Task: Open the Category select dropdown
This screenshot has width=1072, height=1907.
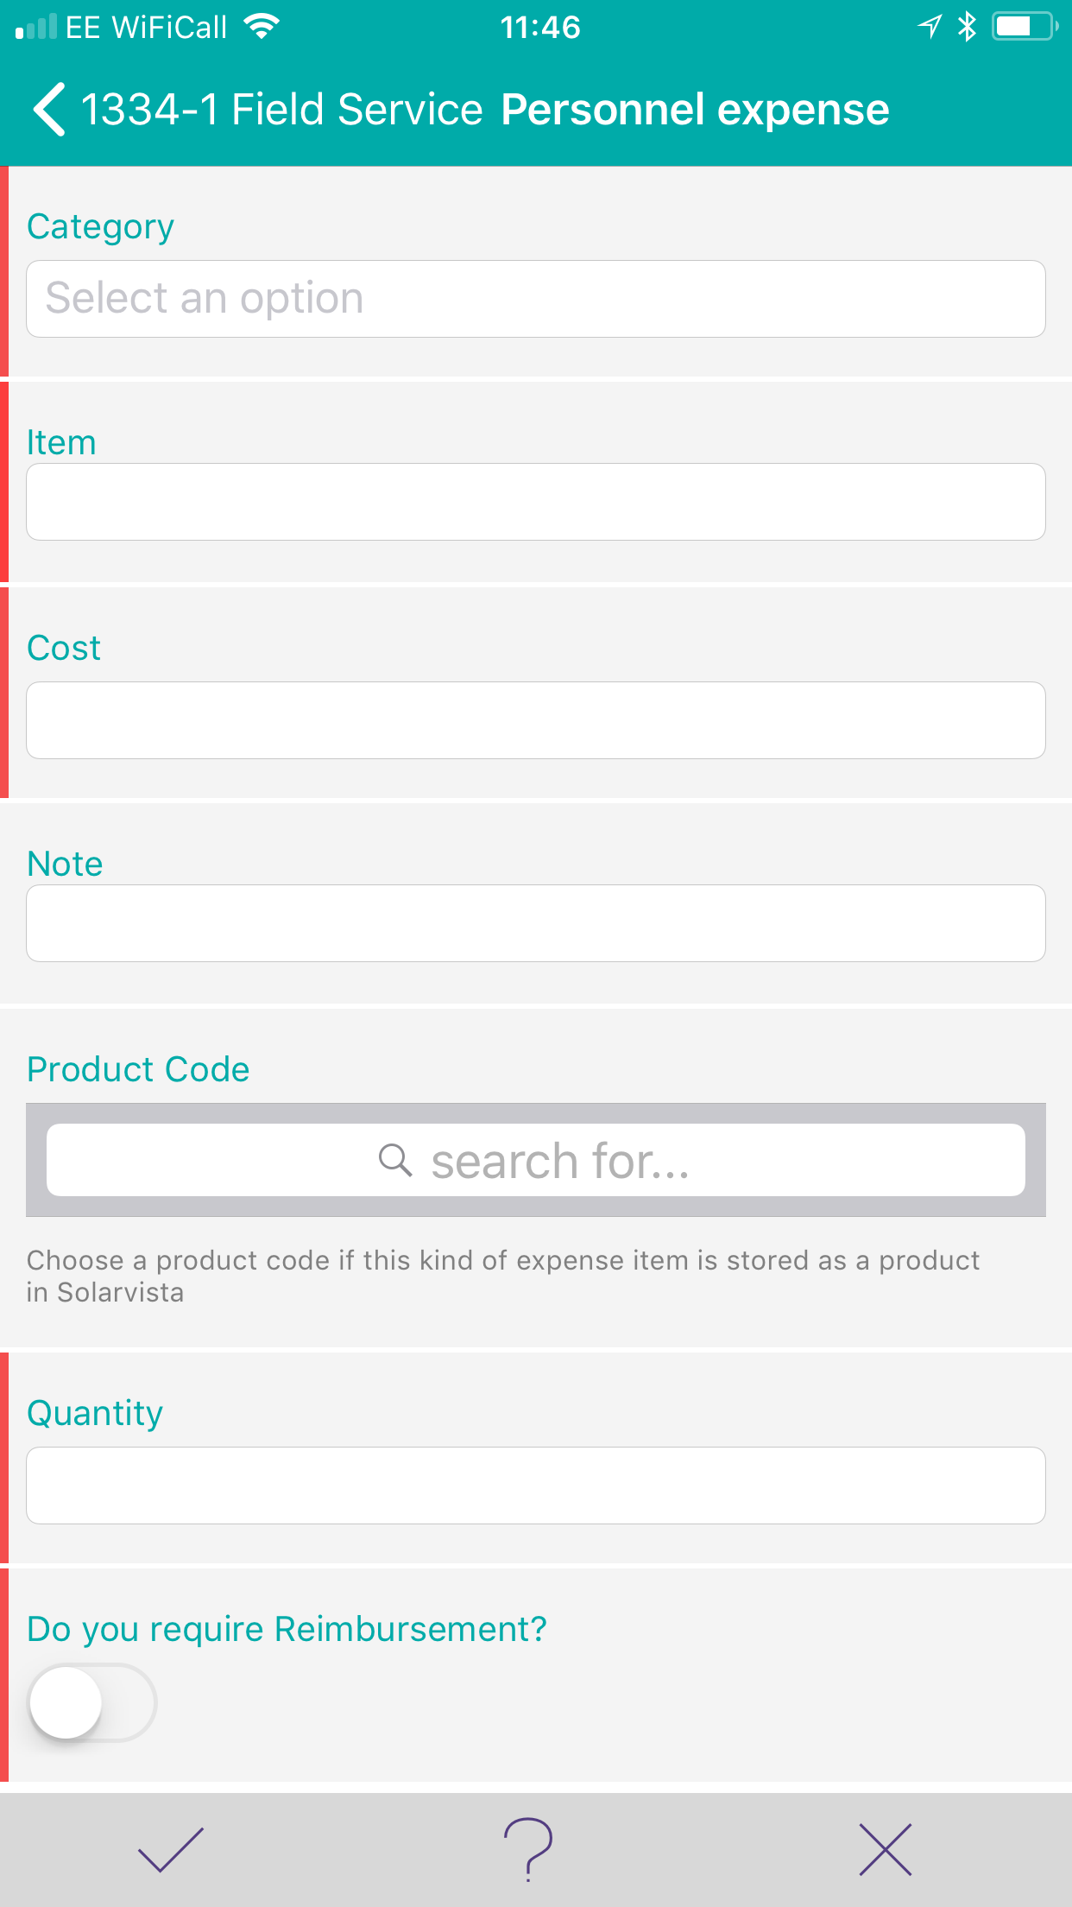Action: pyautogui.click(x=536, y=299)
